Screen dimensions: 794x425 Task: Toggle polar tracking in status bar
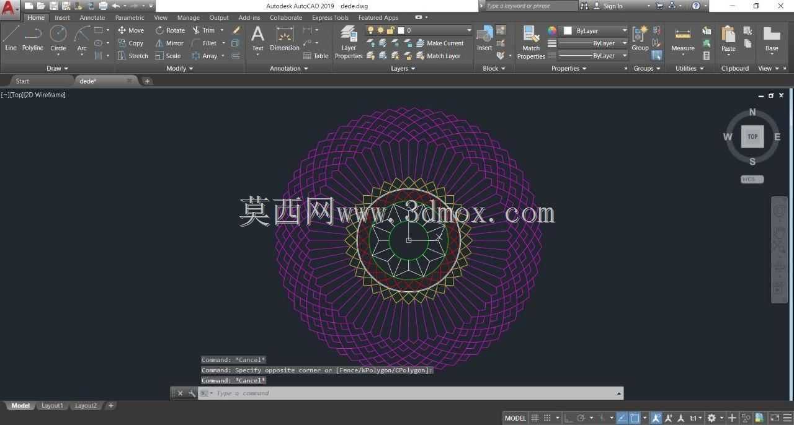[581, 418]
